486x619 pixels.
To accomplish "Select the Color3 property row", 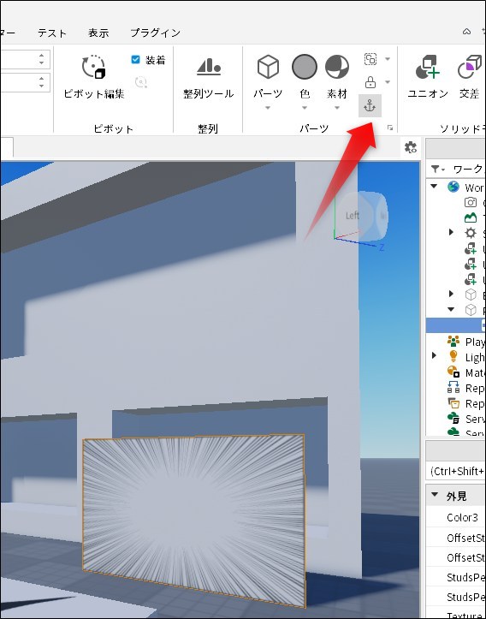I will 456,517.
